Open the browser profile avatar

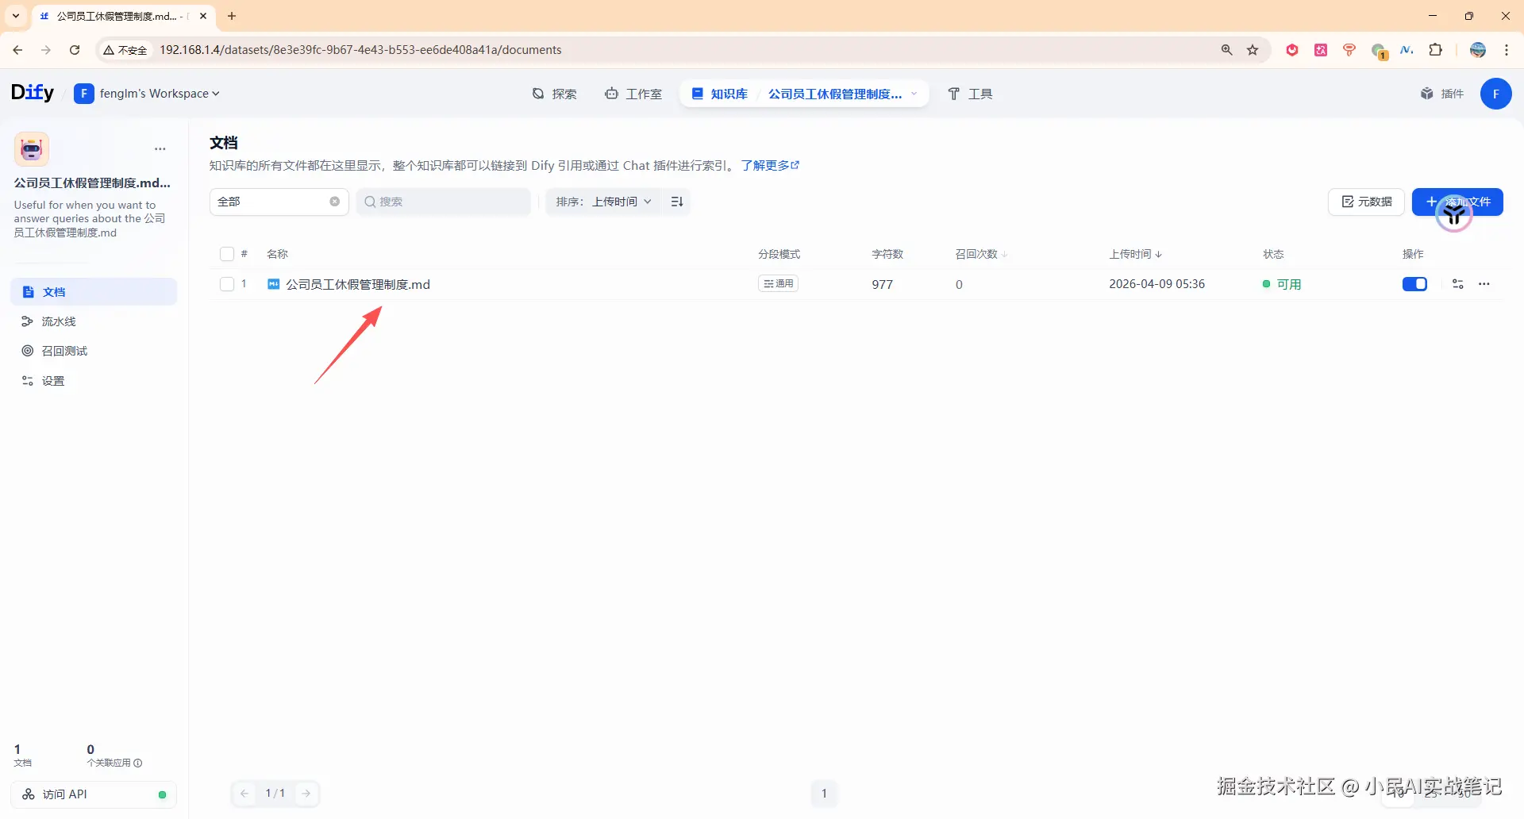click(x=1478, y=50)
